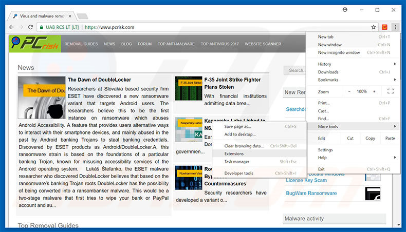Close the Virus and malware removal tab
The width and height of the screenshot is (406, 232).
70,16
